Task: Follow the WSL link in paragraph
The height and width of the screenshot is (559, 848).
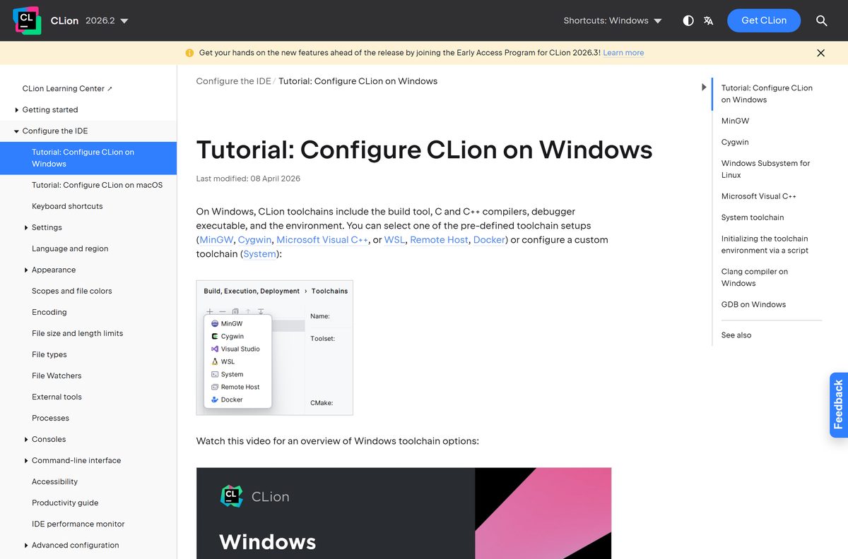Action: (394, 240)
